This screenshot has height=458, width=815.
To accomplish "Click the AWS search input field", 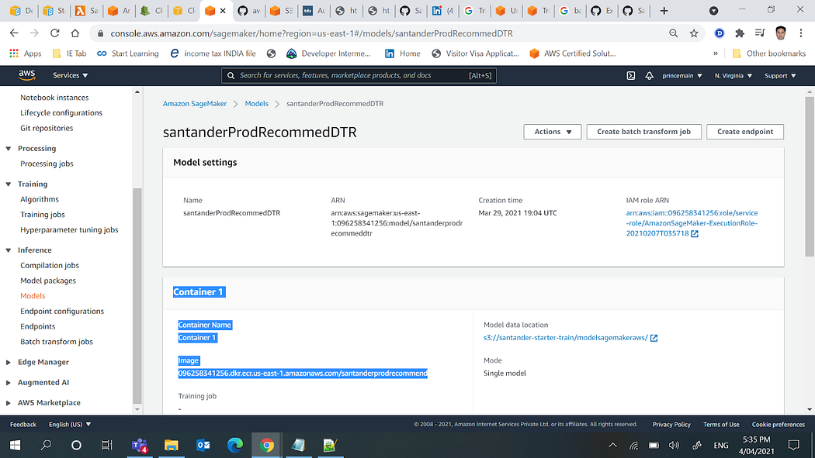I will pos(359,76).
